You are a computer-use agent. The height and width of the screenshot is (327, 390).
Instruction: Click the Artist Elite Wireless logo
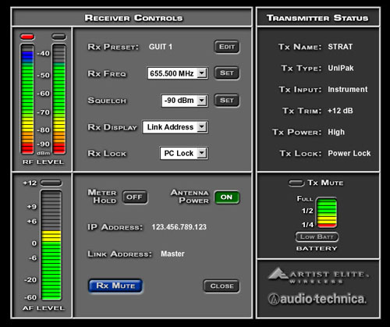pos(318,275)
